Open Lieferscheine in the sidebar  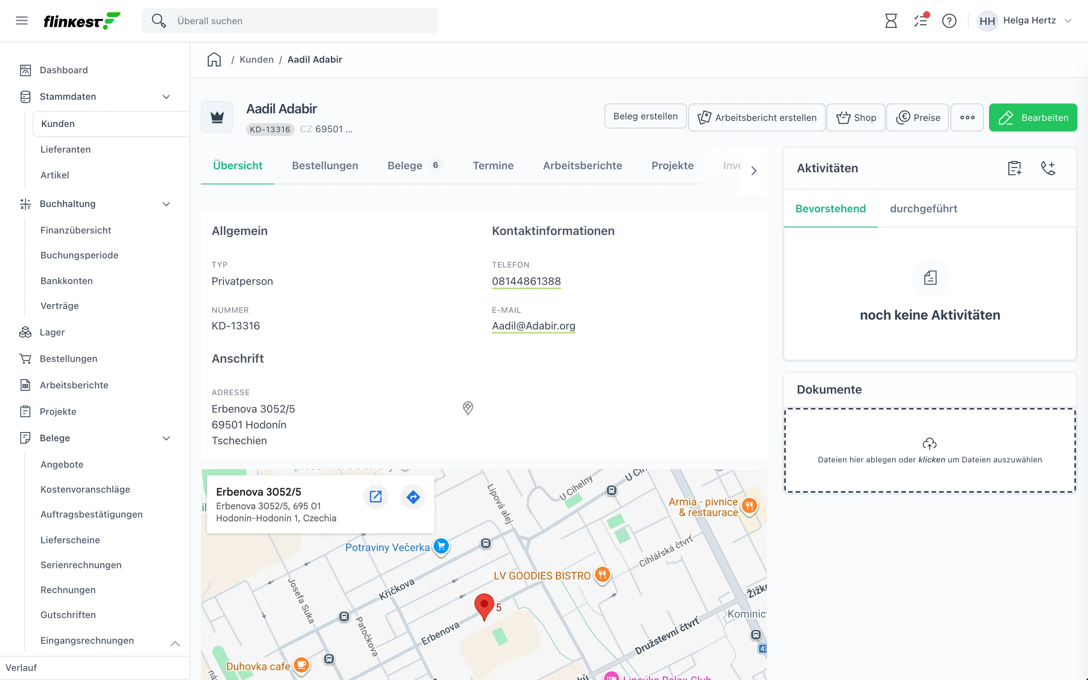pyautogui.click(x=70, y=540)
